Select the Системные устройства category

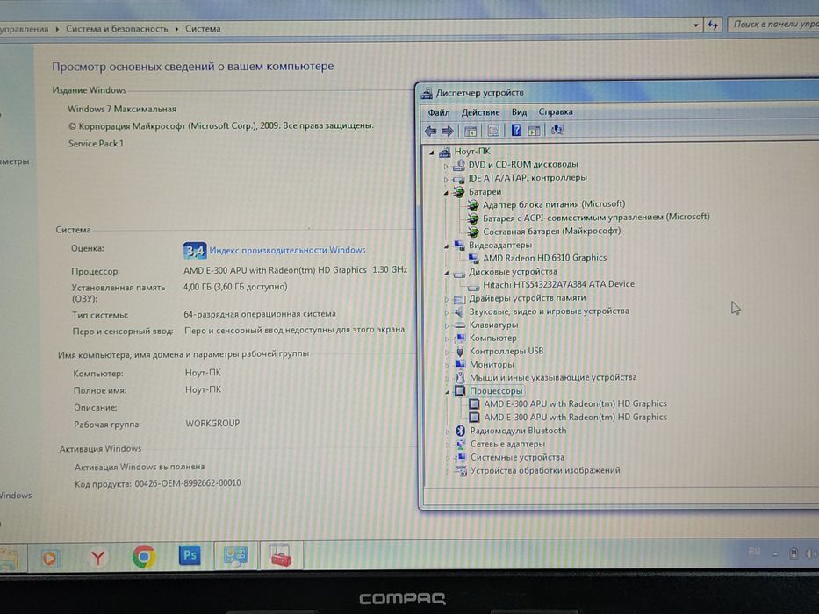pos(517,457)
